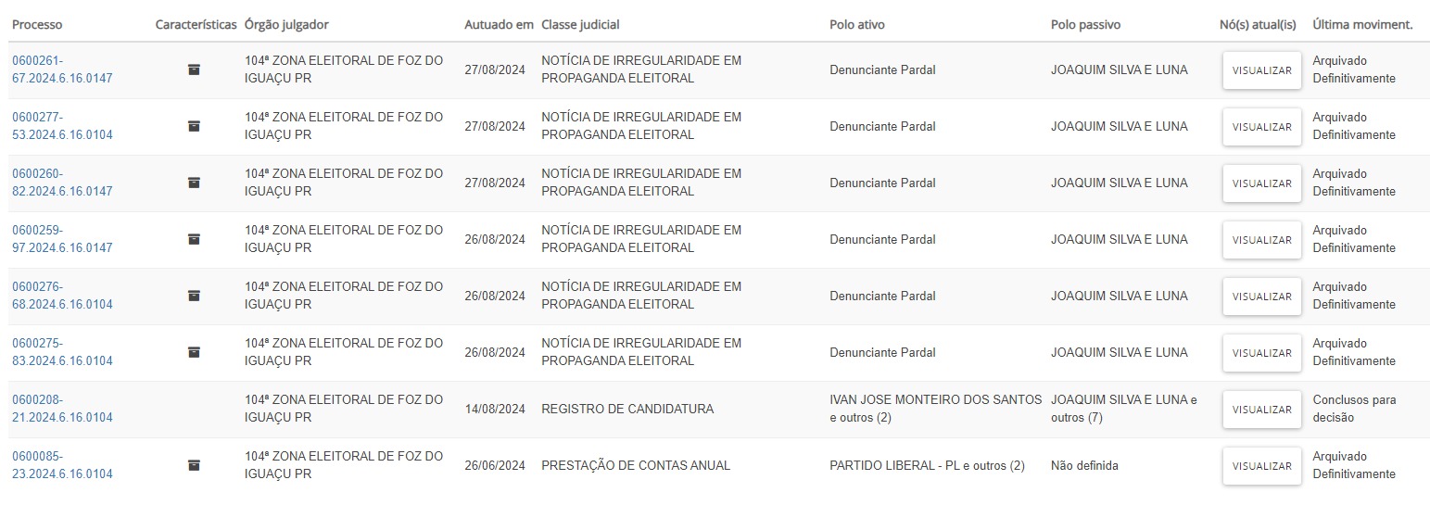Click VISUALIZAR button in the first row
The width and height of the screenshot is (1430, 505).
(x=1261, y=70)
